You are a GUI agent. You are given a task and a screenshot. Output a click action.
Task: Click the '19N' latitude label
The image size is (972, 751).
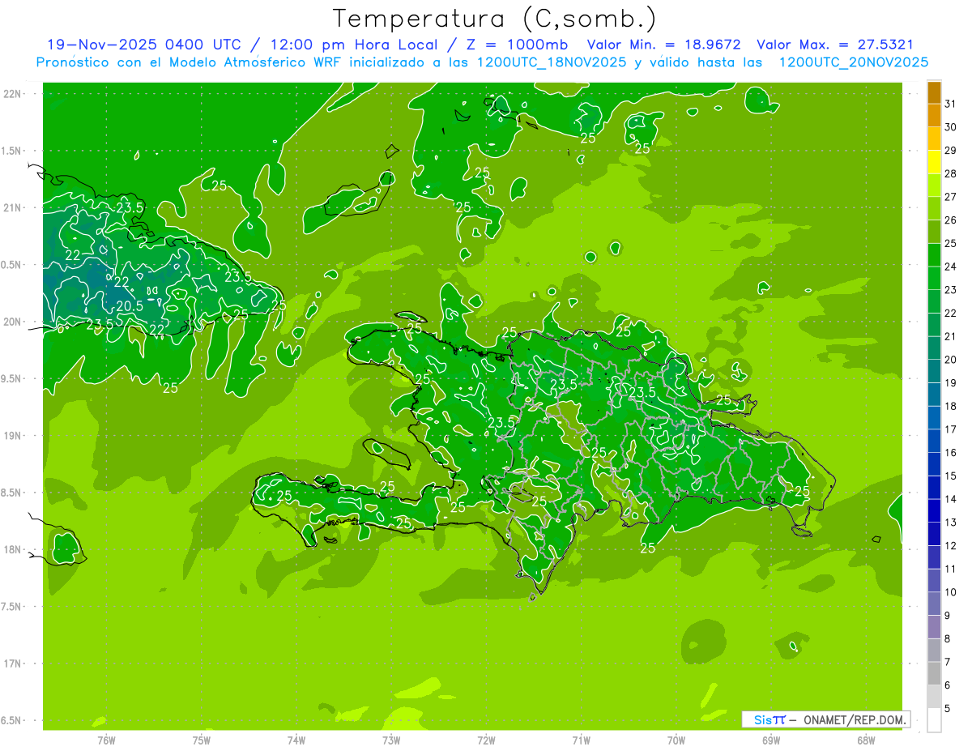coord(13,436)
